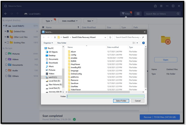
Task: Click the Return to Home icon
Action: pyautogui.click(x=6, y=6)
